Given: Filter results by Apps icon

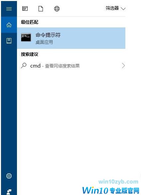Looking at the screenshot, I should [25, 9].
